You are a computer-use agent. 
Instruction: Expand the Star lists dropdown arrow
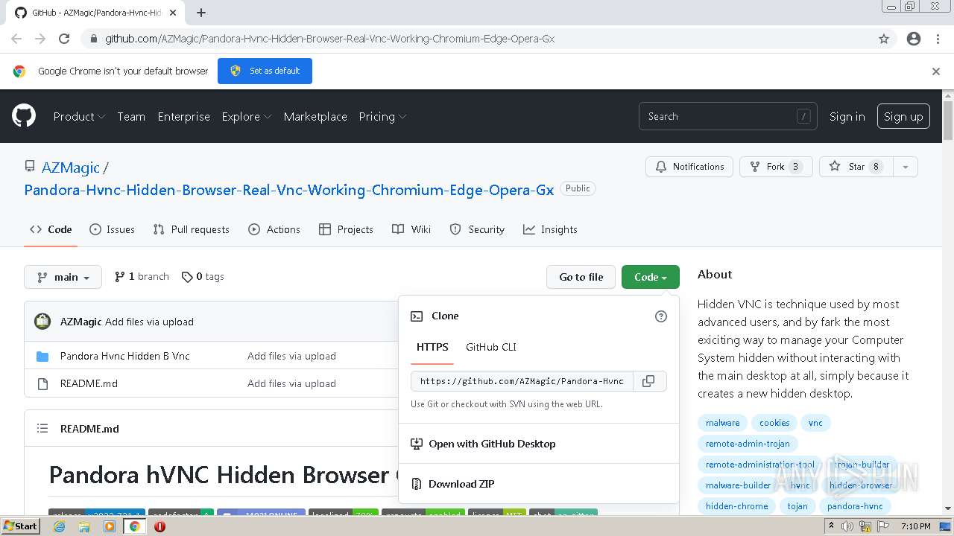click(x=906, y=167)
